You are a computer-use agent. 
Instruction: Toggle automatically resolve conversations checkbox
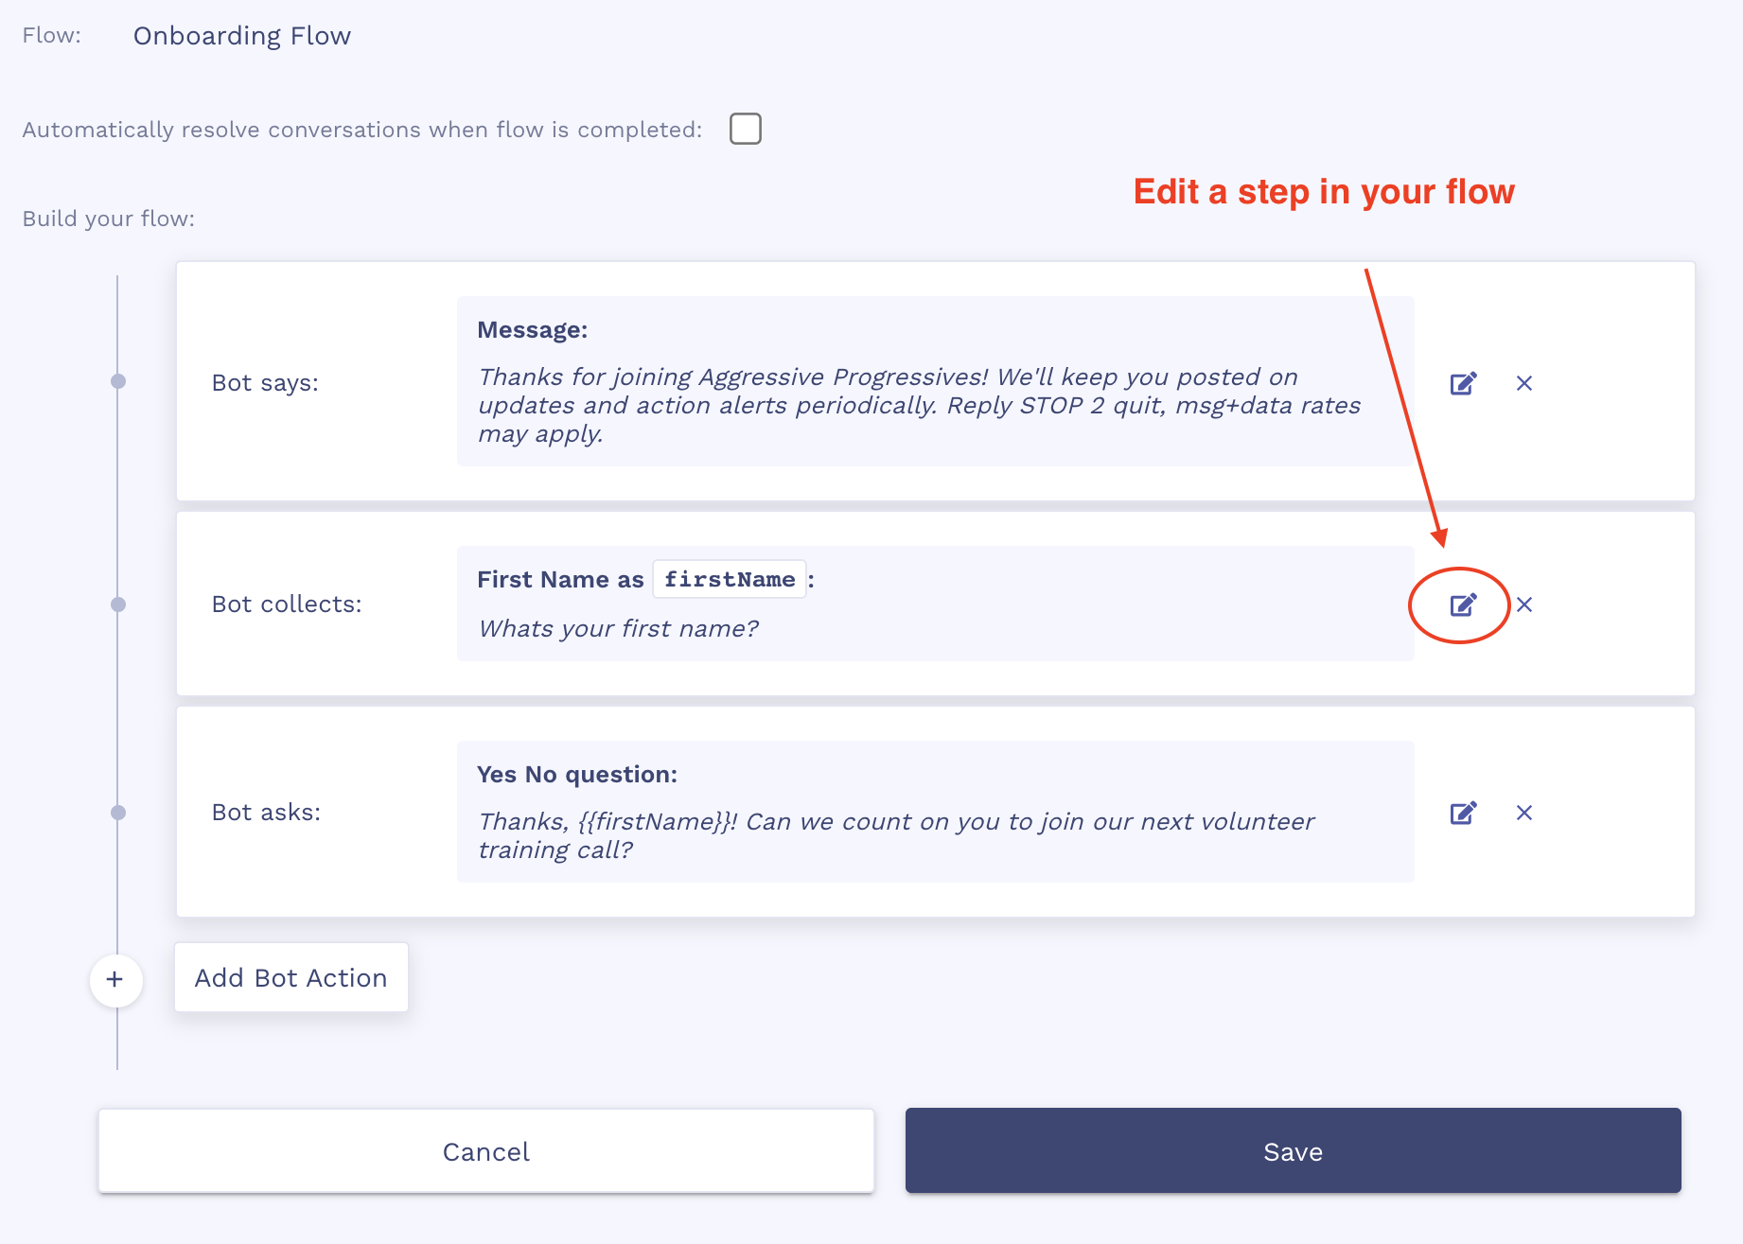click(x=746, y=129)
